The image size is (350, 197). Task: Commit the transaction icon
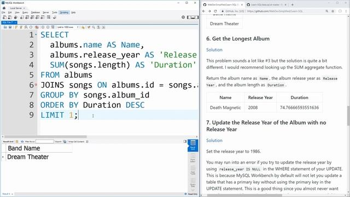point(43,27)
